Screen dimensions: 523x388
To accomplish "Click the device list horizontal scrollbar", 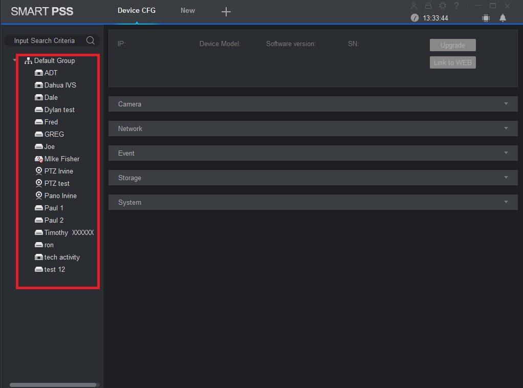I will click(53, 384).
